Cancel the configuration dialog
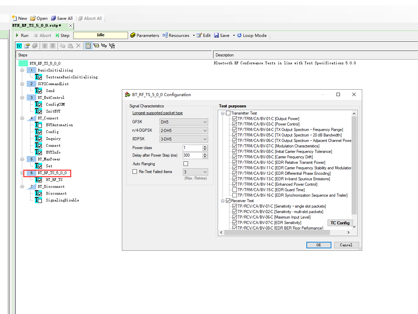Image resolution: width=418 pixels, height=314 pixels. point(346,245)
